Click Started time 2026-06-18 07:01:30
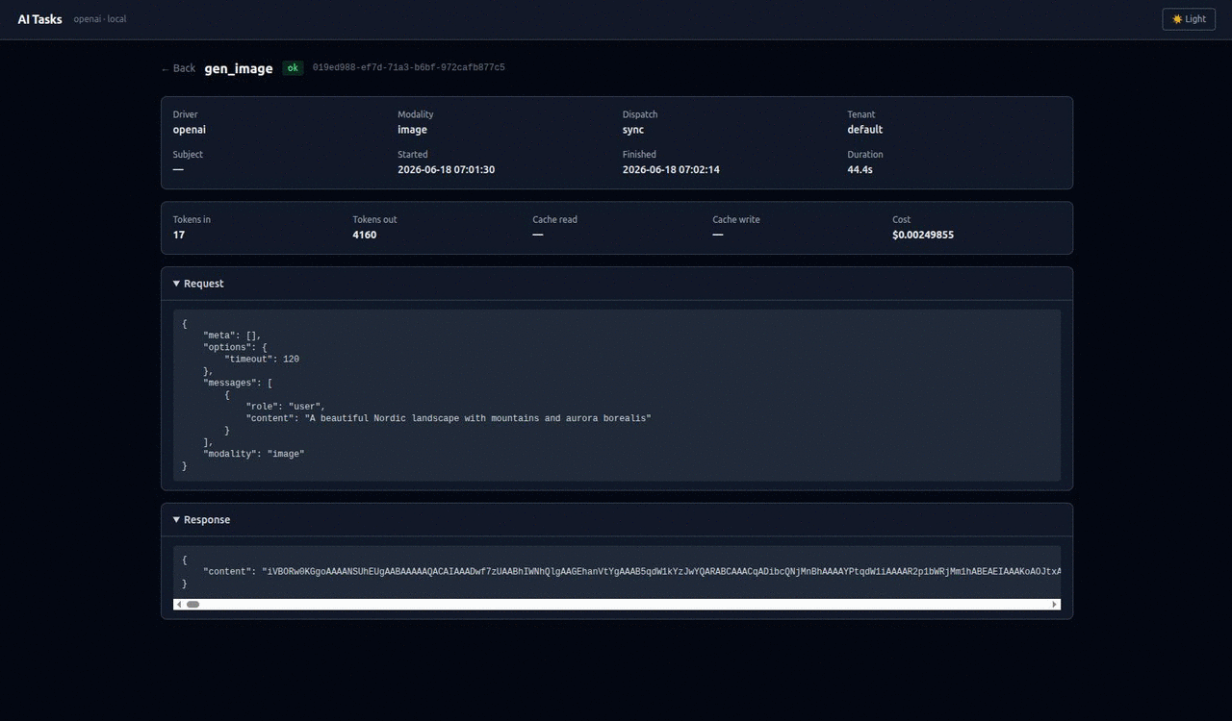The width and height of the screenshot is (1232, 721). [x=446, y=170]
